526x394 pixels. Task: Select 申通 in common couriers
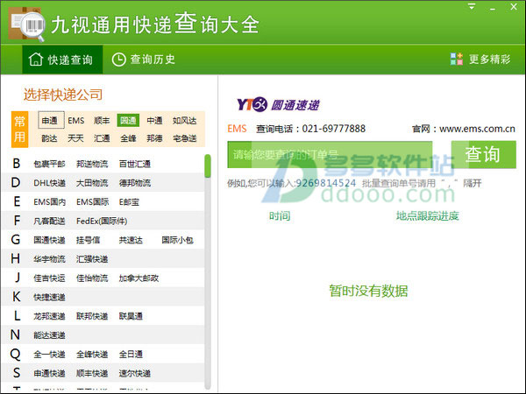point(51,120)
